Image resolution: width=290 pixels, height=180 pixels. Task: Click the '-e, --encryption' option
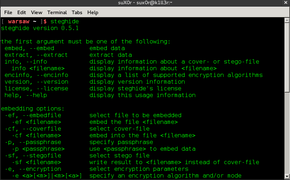[33, 169]
